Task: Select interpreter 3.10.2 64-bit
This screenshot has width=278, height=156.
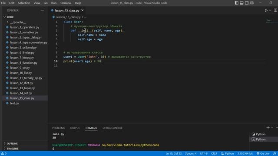Action: point(245,153)
